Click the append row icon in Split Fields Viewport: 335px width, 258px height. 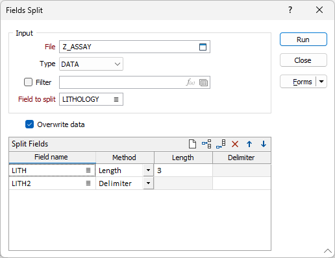(x=221, y=144)
